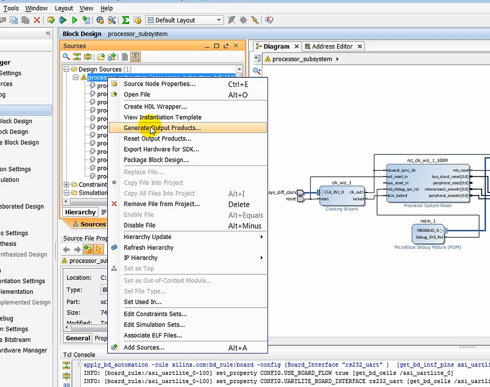
Task: Click the Sigma icon in main toolbar
Action: pos(126,20)
